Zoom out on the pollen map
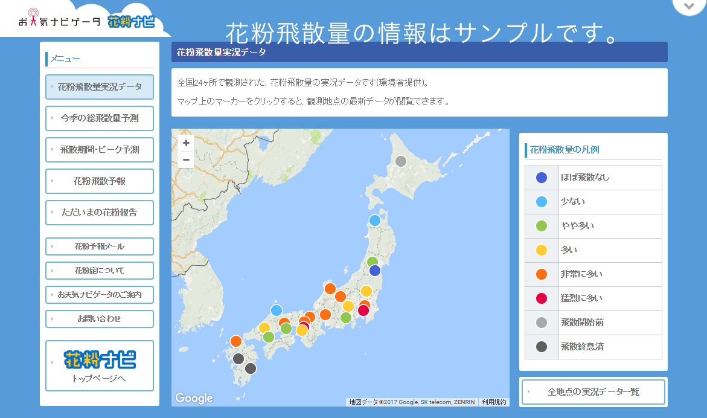Image resolution: width=707 pixels, height=418 pixels. (x=186, y=159)
